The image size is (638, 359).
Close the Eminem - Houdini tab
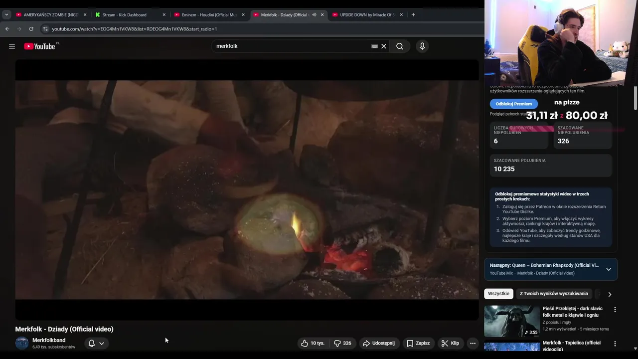[x=243, y=15]
